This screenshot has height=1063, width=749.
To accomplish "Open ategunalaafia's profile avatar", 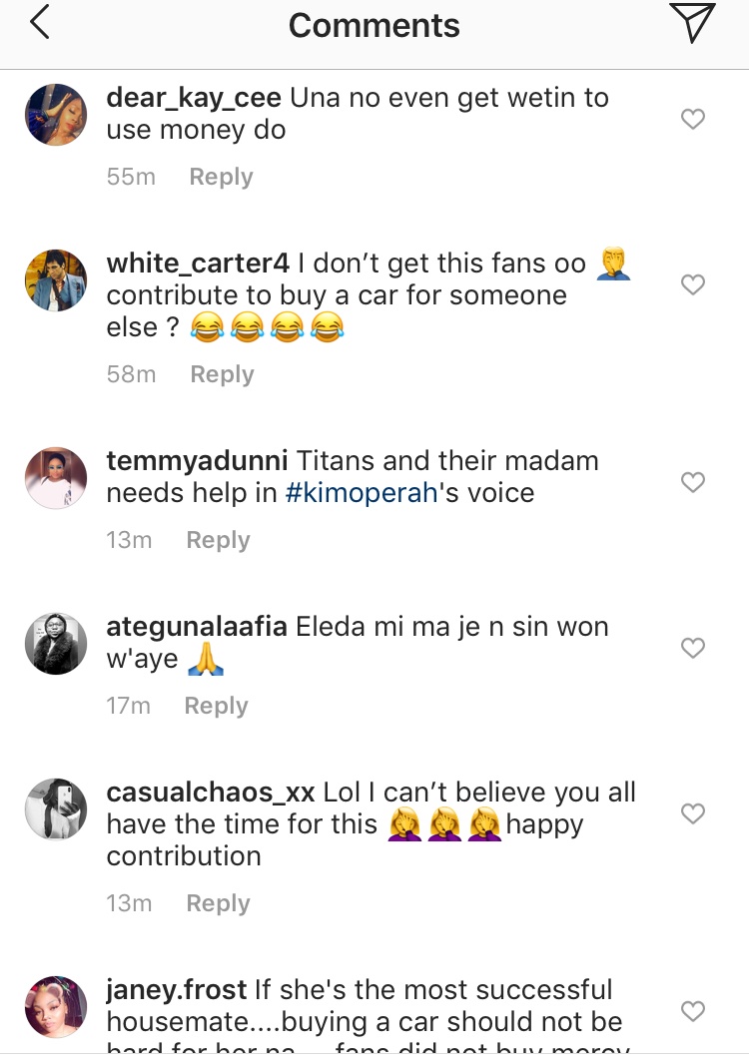I will click(56, 644).
